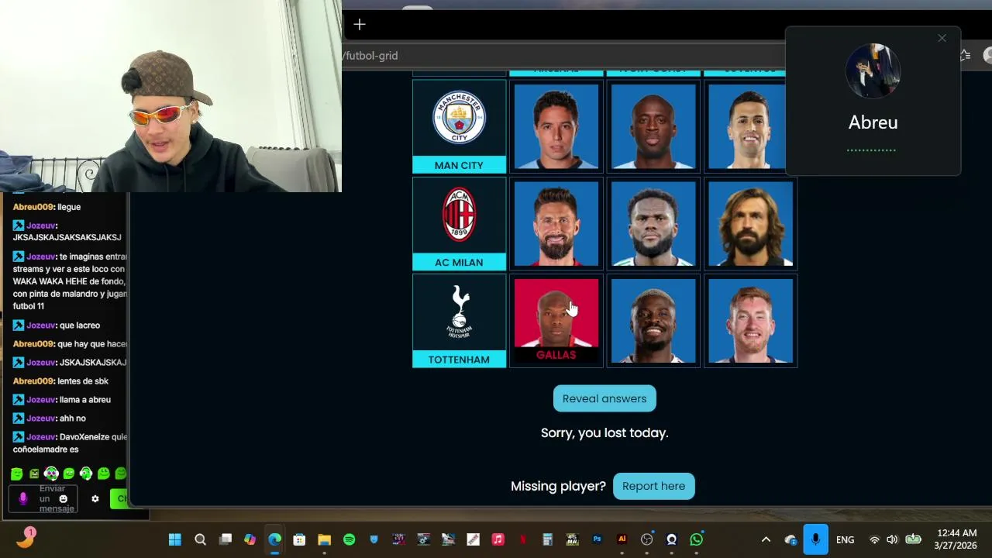Screen dimensions: 992x558
Task: Click the TOTTENHAM label
Action: point(459,359)
